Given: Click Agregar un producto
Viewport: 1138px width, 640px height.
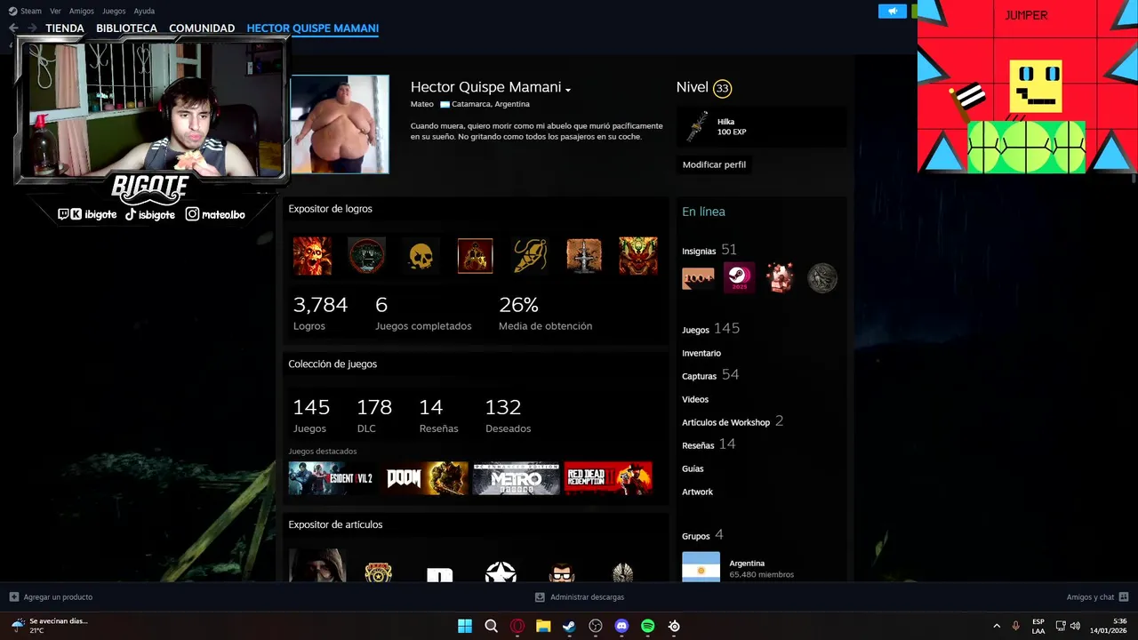Looking at the screenshot, I should [x=51, y=597].
